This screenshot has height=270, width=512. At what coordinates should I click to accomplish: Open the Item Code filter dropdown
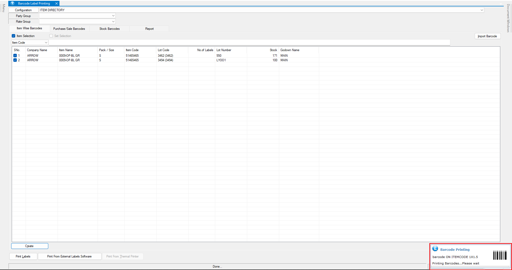point(46,43)
